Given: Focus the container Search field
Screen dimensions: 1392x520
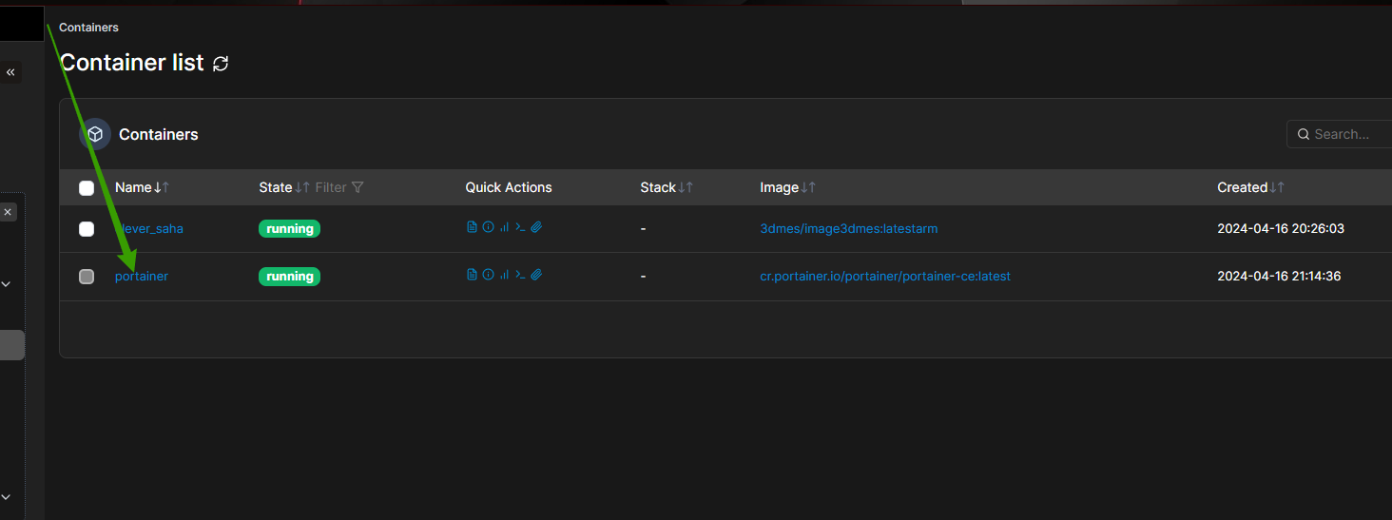Looking at the screenshot, I should tap(1340, 134).
